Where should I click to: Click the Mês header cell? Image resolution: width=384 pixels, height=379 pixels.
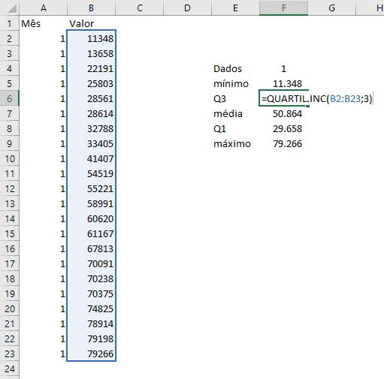coord(44,23)
